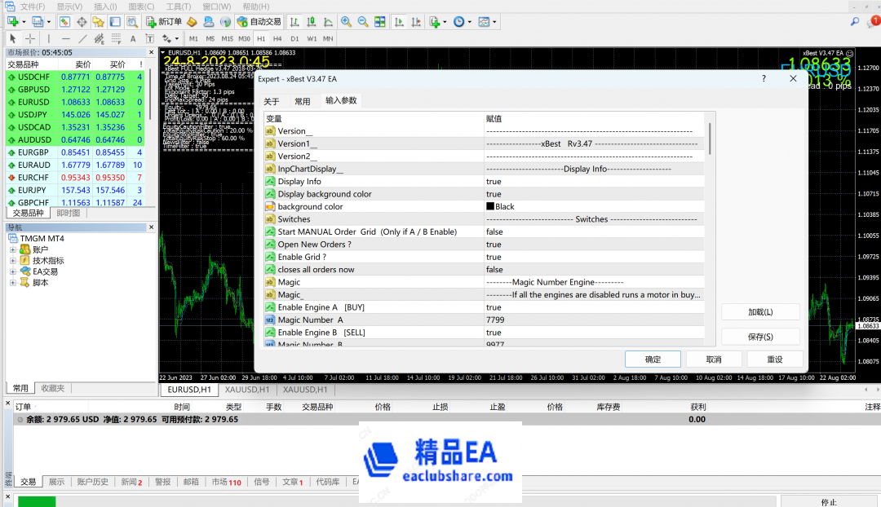Switch to the 常用 tab in Expert dialog
The image size is (881, 507).
(302, 102)
